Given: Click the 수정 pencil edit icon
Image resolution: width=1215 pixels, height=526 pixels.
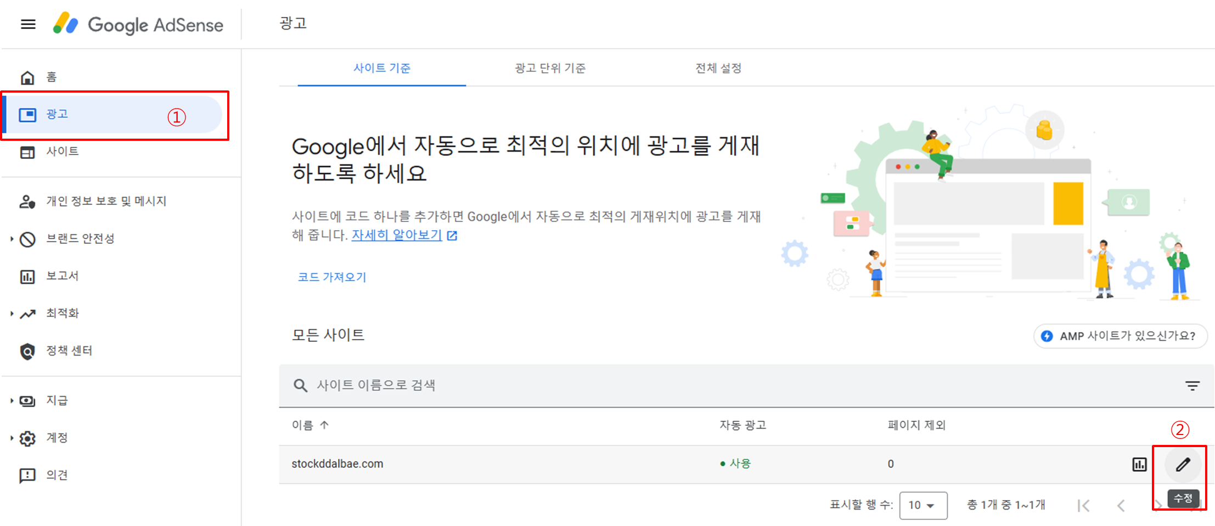Looking at the screenshot, I should click(1183, 465).
